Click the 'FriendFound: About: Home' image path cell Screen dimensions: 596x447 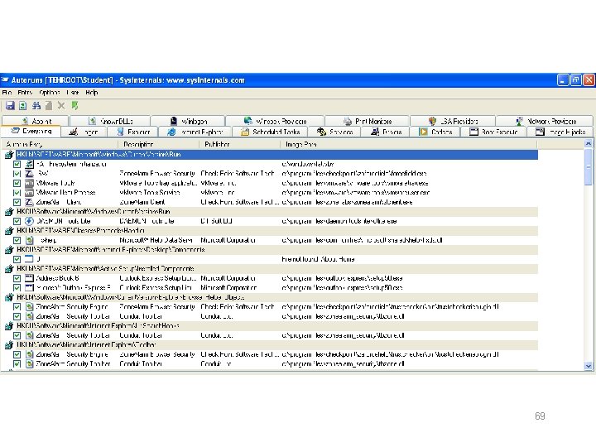[x=318, y=259]
